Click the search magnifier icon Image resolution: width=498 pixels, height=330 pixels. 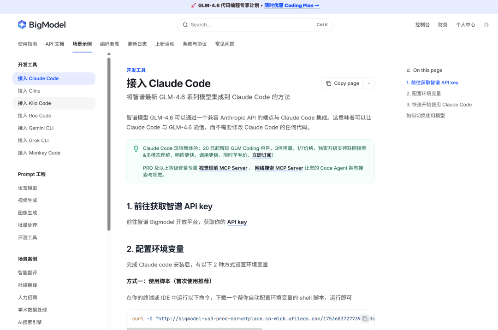click(x=185, y=25)
